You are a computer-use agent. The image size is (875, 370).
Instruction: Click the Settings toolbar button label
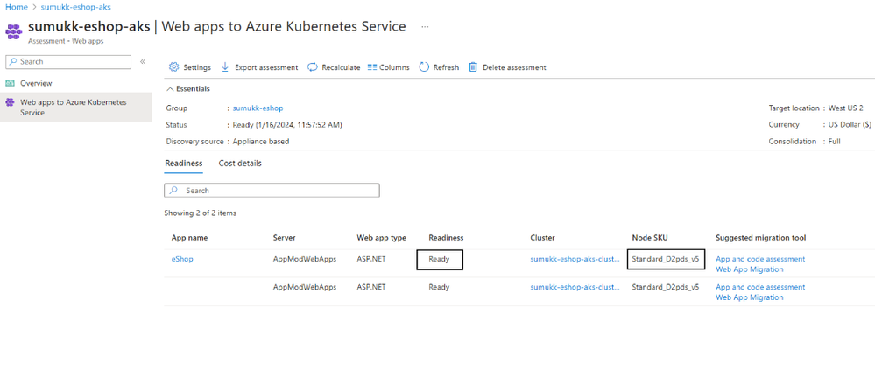click(x=197, y=67)
